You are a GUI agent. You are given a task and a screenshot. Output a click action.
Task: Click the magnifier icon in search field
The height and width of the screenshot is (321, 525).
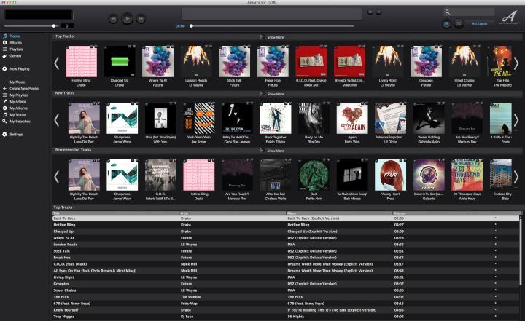coord(447,12)
